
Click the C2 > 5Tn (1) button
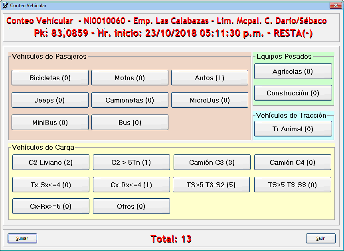click(131, 162)
